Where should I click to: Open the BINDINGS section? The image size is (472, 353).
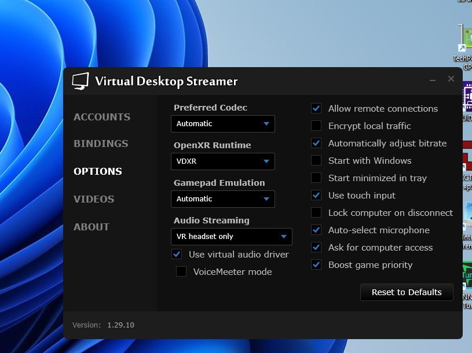(101, 144)
